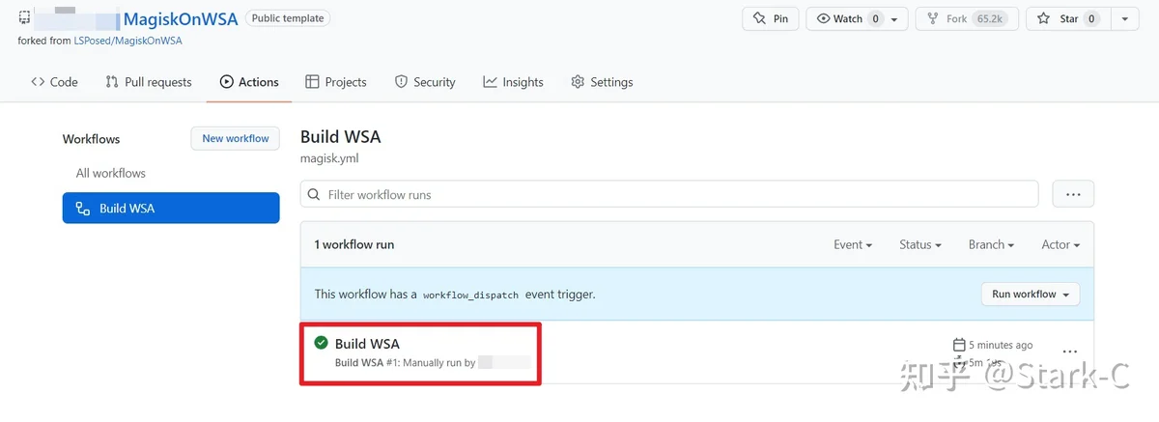Switch to the Code tab

coord(54,82)
